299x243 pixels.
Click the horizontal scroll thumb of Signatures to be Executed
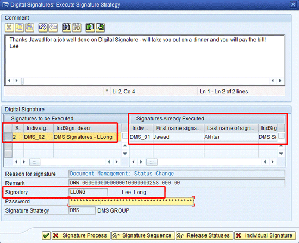pos(34,162)
